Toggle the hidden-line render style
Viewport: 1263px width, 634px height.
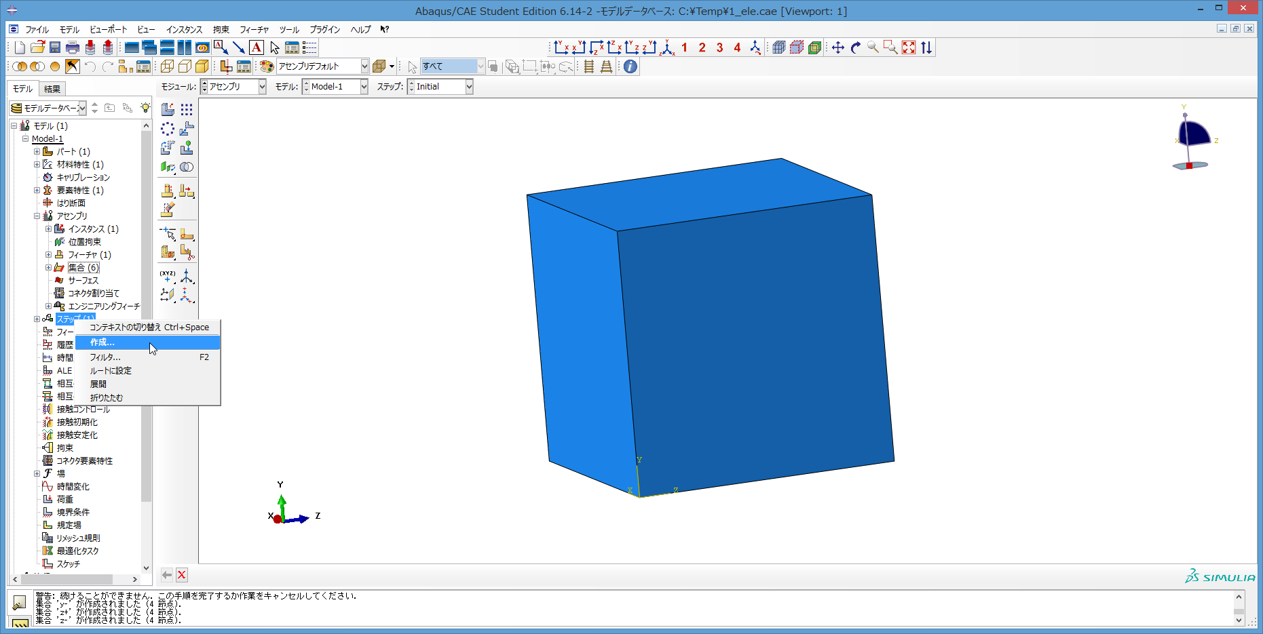pyautogui.click(x=185, y=66)
